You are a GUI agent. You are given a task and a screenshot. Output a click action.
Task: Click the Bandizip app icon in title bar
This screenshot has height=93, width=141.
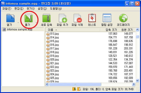[3, 4]
